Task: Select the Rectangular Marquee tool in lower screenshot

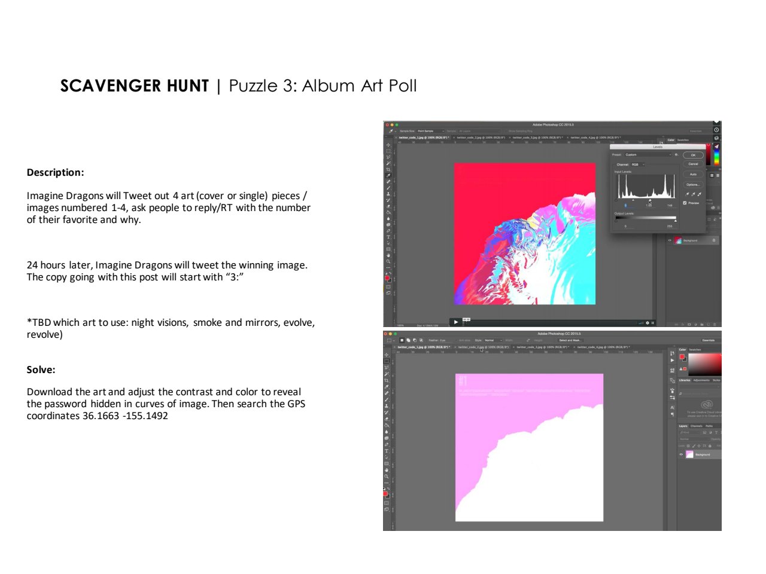Action: click(x=387, y=361)
